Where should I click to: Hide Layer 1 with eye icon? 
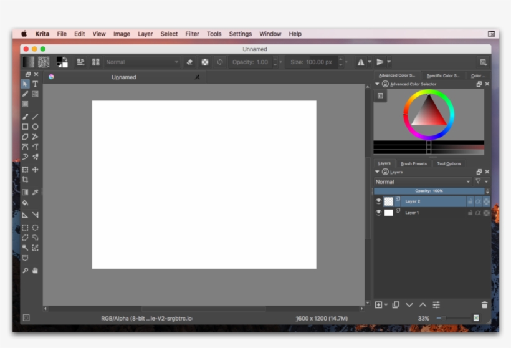pos(378,212)
